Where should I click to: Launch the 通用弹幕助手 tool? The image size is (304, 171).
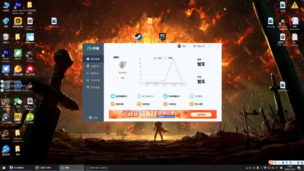(x=119, y=96)
